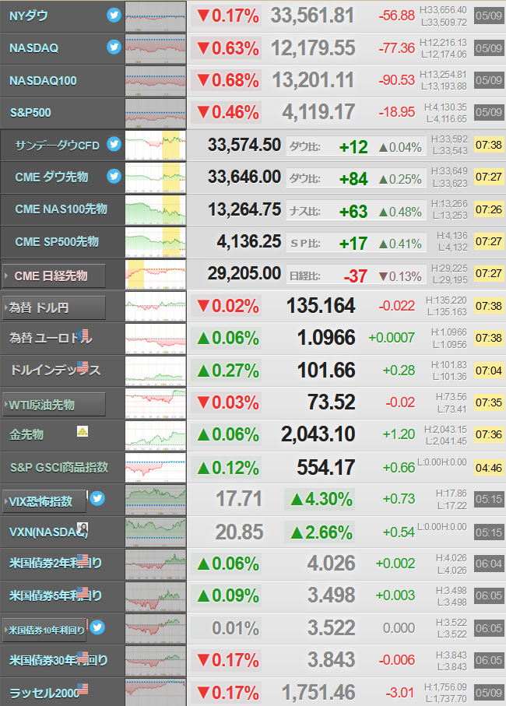Open the 為替 ユーロドル mini chart
The width and height of the screenshot is (506, 706).
pyautogui.click(x=156, y=338)
